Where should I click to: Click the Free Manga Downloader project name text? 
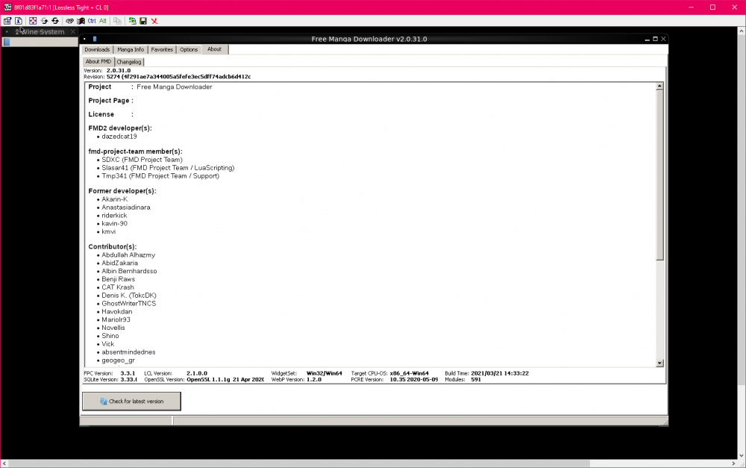point(174,87)
